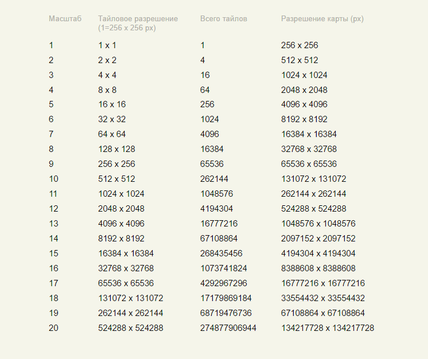Select total tiles value 4292967296
The height and width of the screenshot is (359, 428).
(x=223, y=283)
